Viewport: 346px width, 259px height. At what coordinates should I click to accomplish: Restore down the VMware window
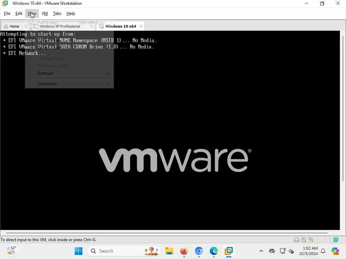coord(322,3)
